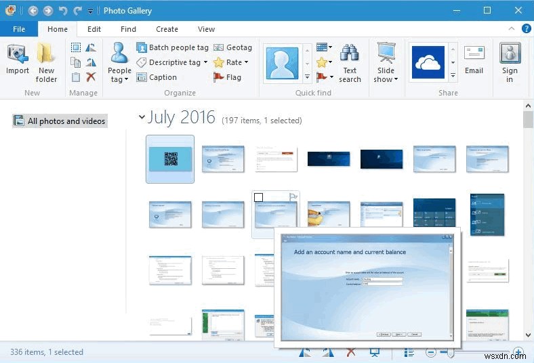This screenshot has height=363, width=534.
Task: Switch to the Edit tab
Action: pyautogui.click(x=94, y=29)
